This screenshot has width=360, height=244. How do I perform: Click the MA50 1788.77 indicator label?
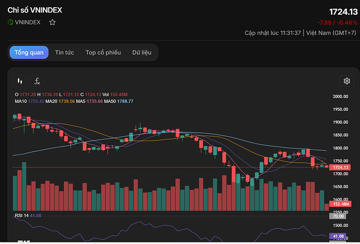click(118, 101)
